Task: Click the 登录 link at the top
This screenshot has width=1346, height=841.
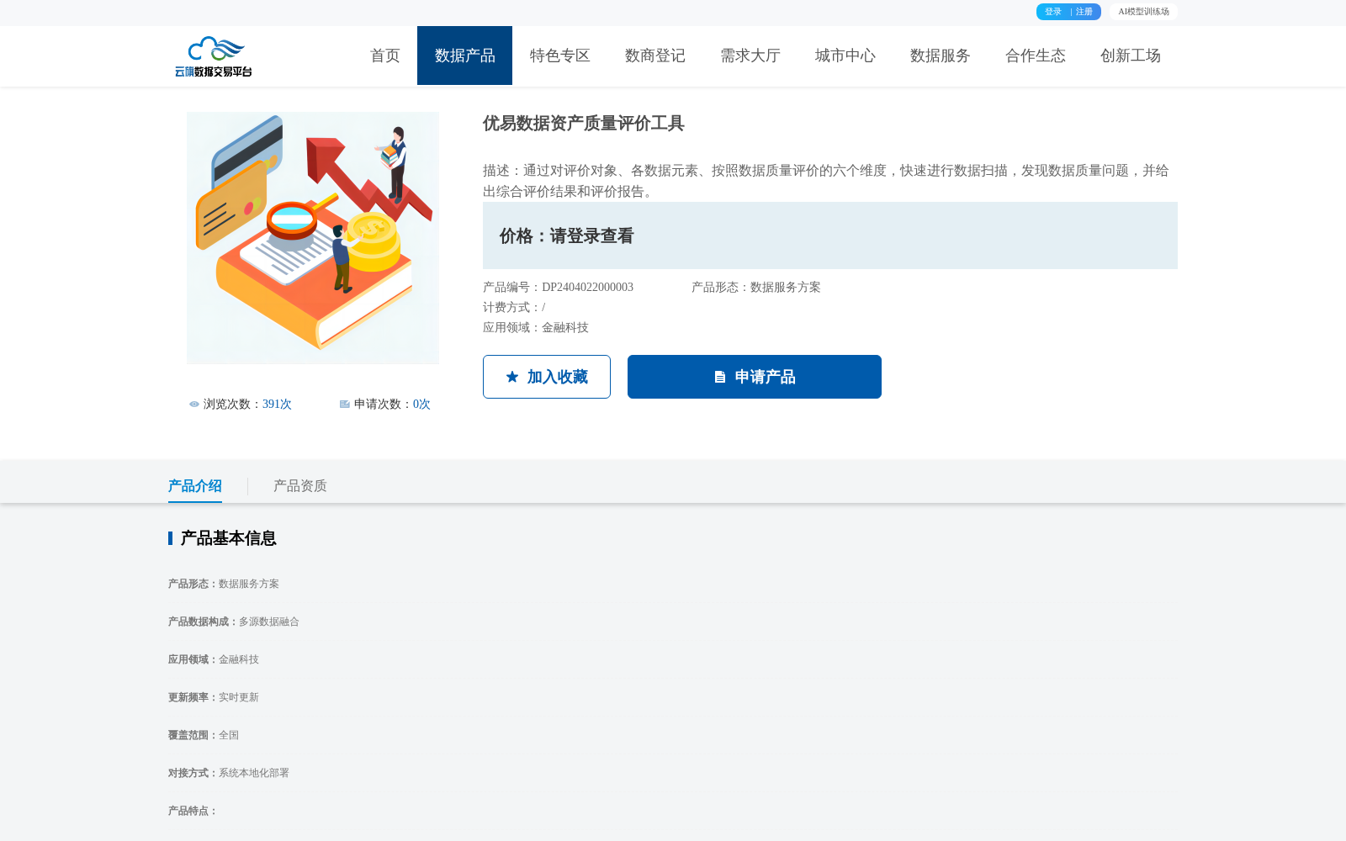Action: click(x=1053, y=12)
